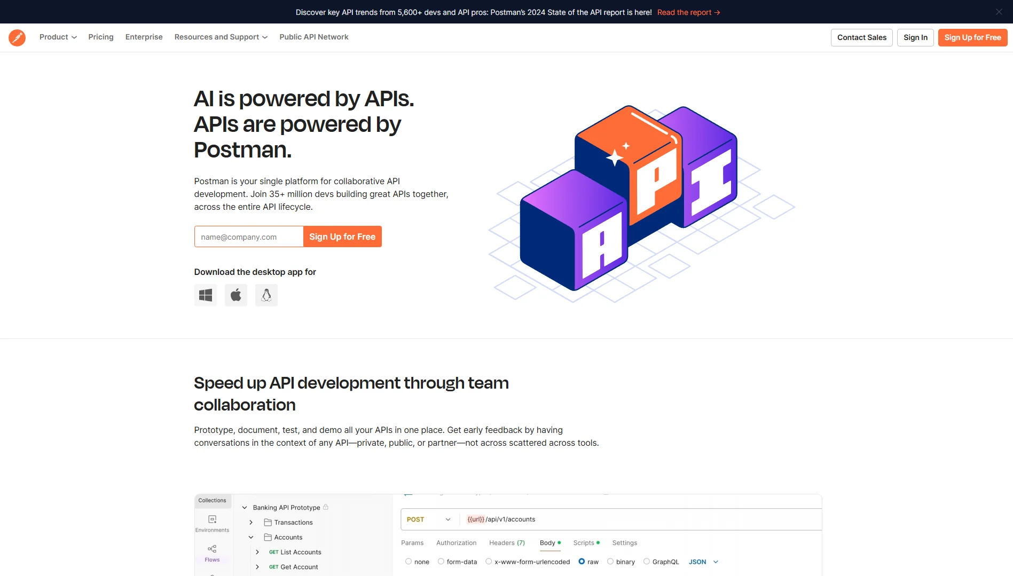
Task: Select the Transactions folder label
Action: tap(294, 523)
